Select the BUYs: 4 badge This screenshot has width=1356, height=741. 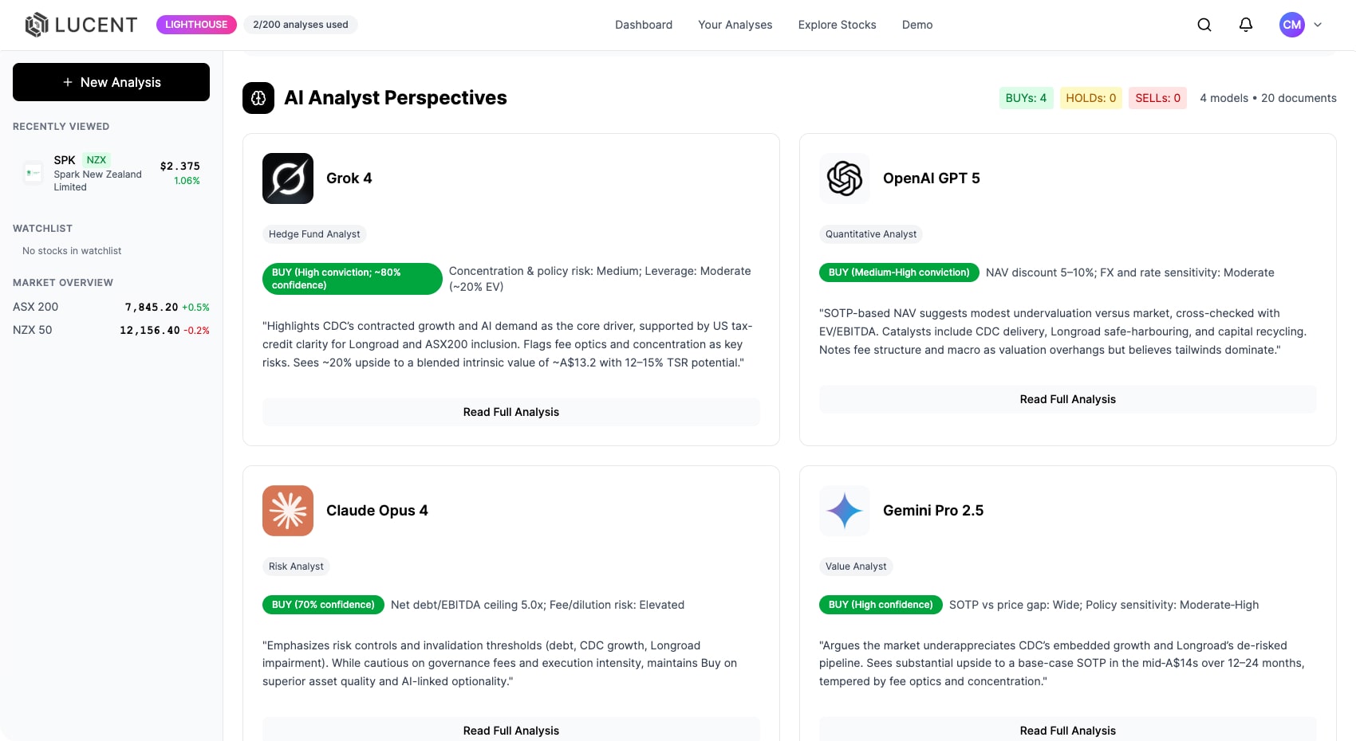pos(1026,98)
